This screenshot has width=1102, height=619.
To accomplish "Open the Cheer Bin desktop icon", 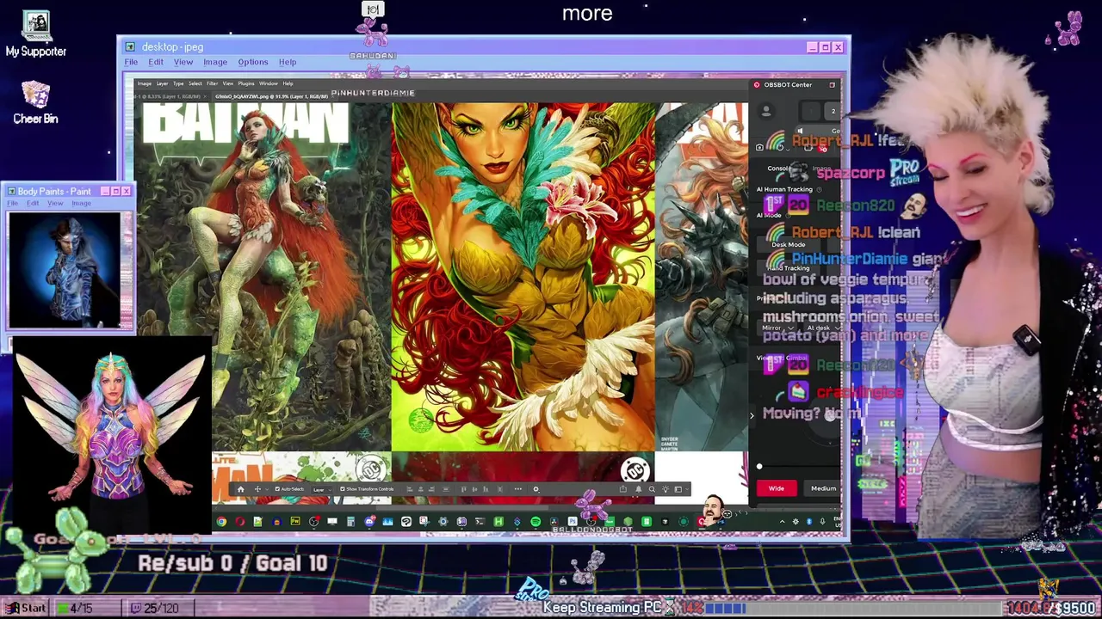I will coord(35,102).
